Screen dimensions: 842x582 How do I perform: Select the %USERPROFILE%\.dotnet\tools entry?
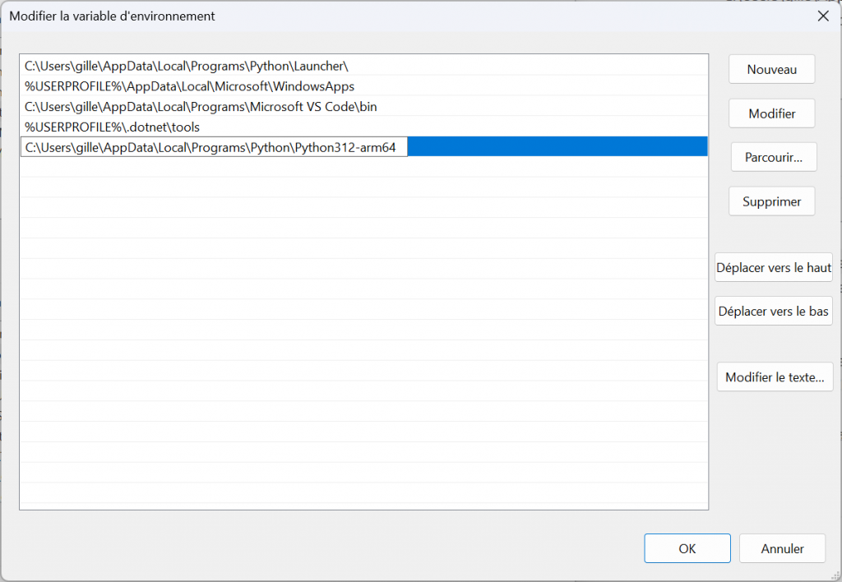112,127
